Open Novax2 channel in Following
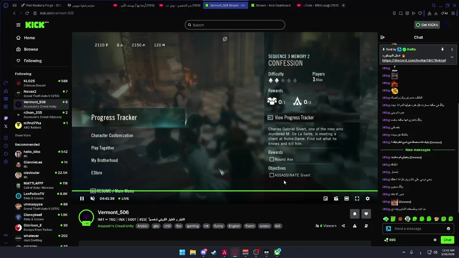The width and height of the screenshot is (459, 258). [x=41, y=93]
